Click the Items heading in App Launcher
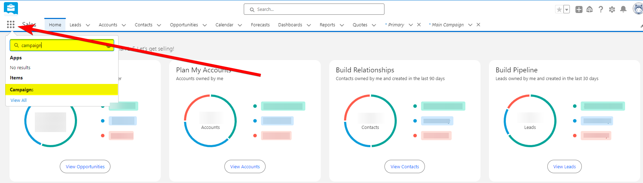Image resolution: width=643 pixels, height=183 pixels. pos(16,78)
